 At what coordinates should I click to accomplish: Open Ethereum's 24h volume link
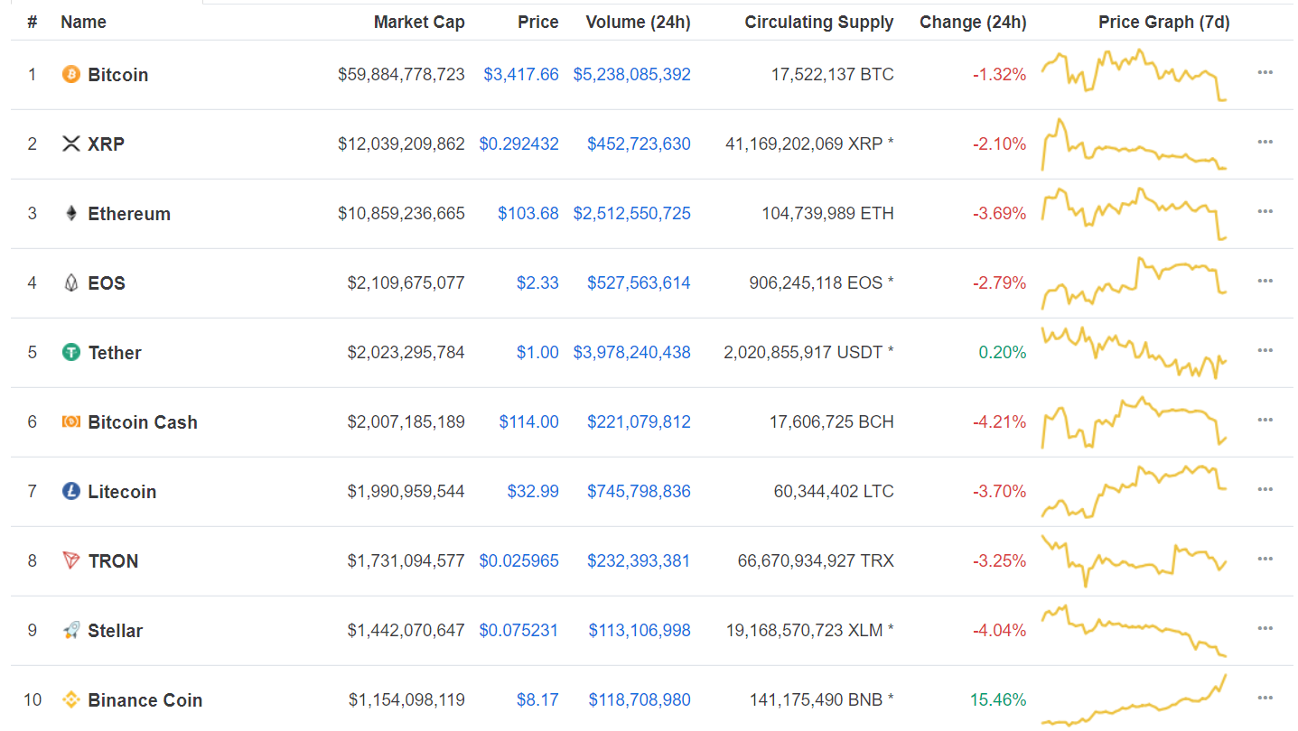(631, 213)
